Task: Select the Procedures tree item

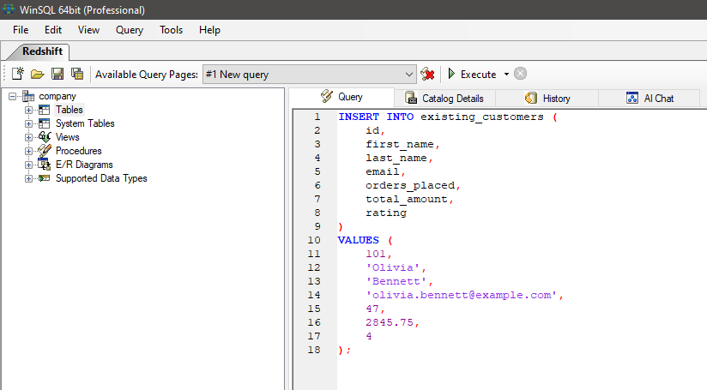Action: pos(79,151)
